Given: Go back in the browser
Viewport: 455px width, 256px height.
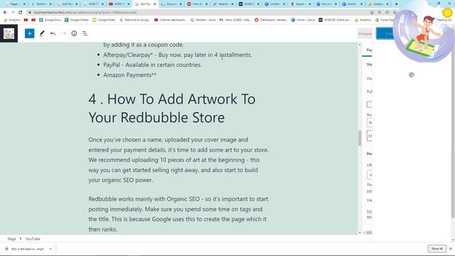Looking at the screenshot, I should (x=5, y=12).
